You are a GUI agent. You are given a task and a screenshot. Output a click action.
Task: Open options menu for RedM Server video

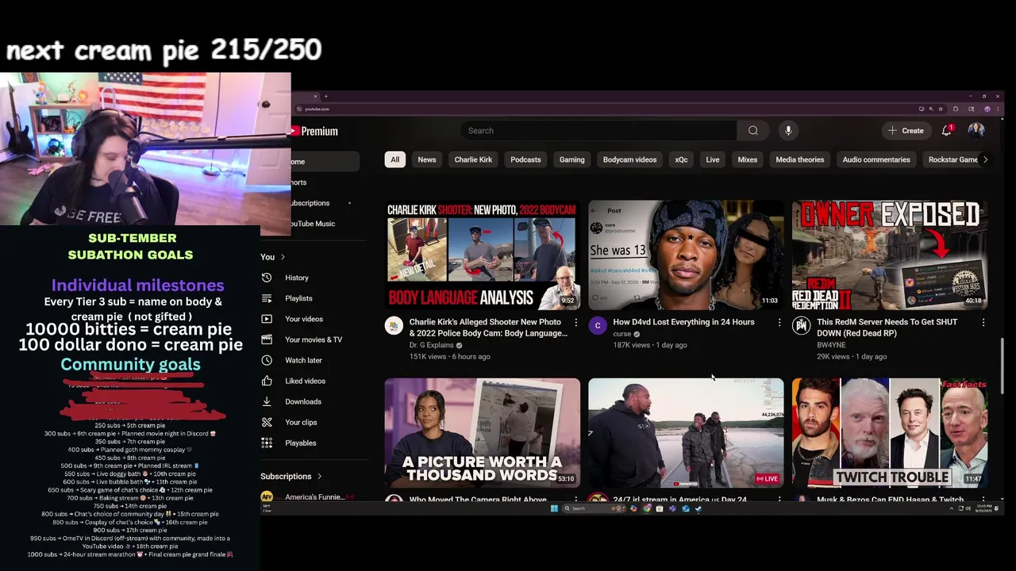983,323
